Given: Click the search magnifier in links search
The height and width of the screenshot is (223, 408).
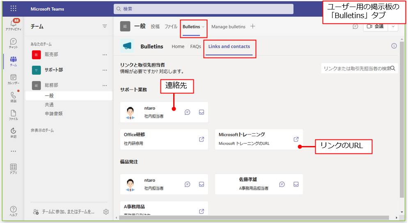Looking at the screenshot, I should point(393,68).
